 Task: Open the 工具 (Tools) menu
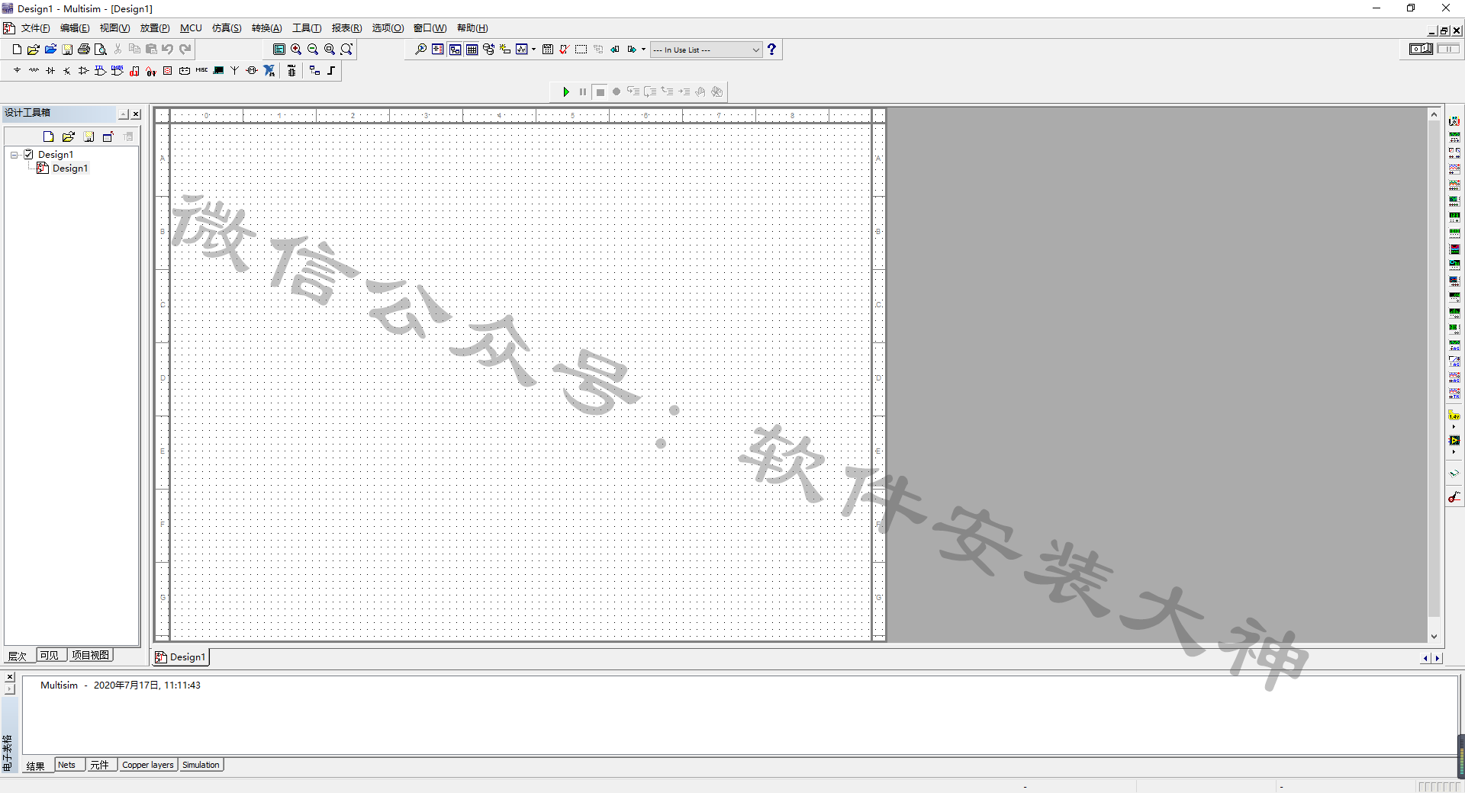tap(307, 28)
